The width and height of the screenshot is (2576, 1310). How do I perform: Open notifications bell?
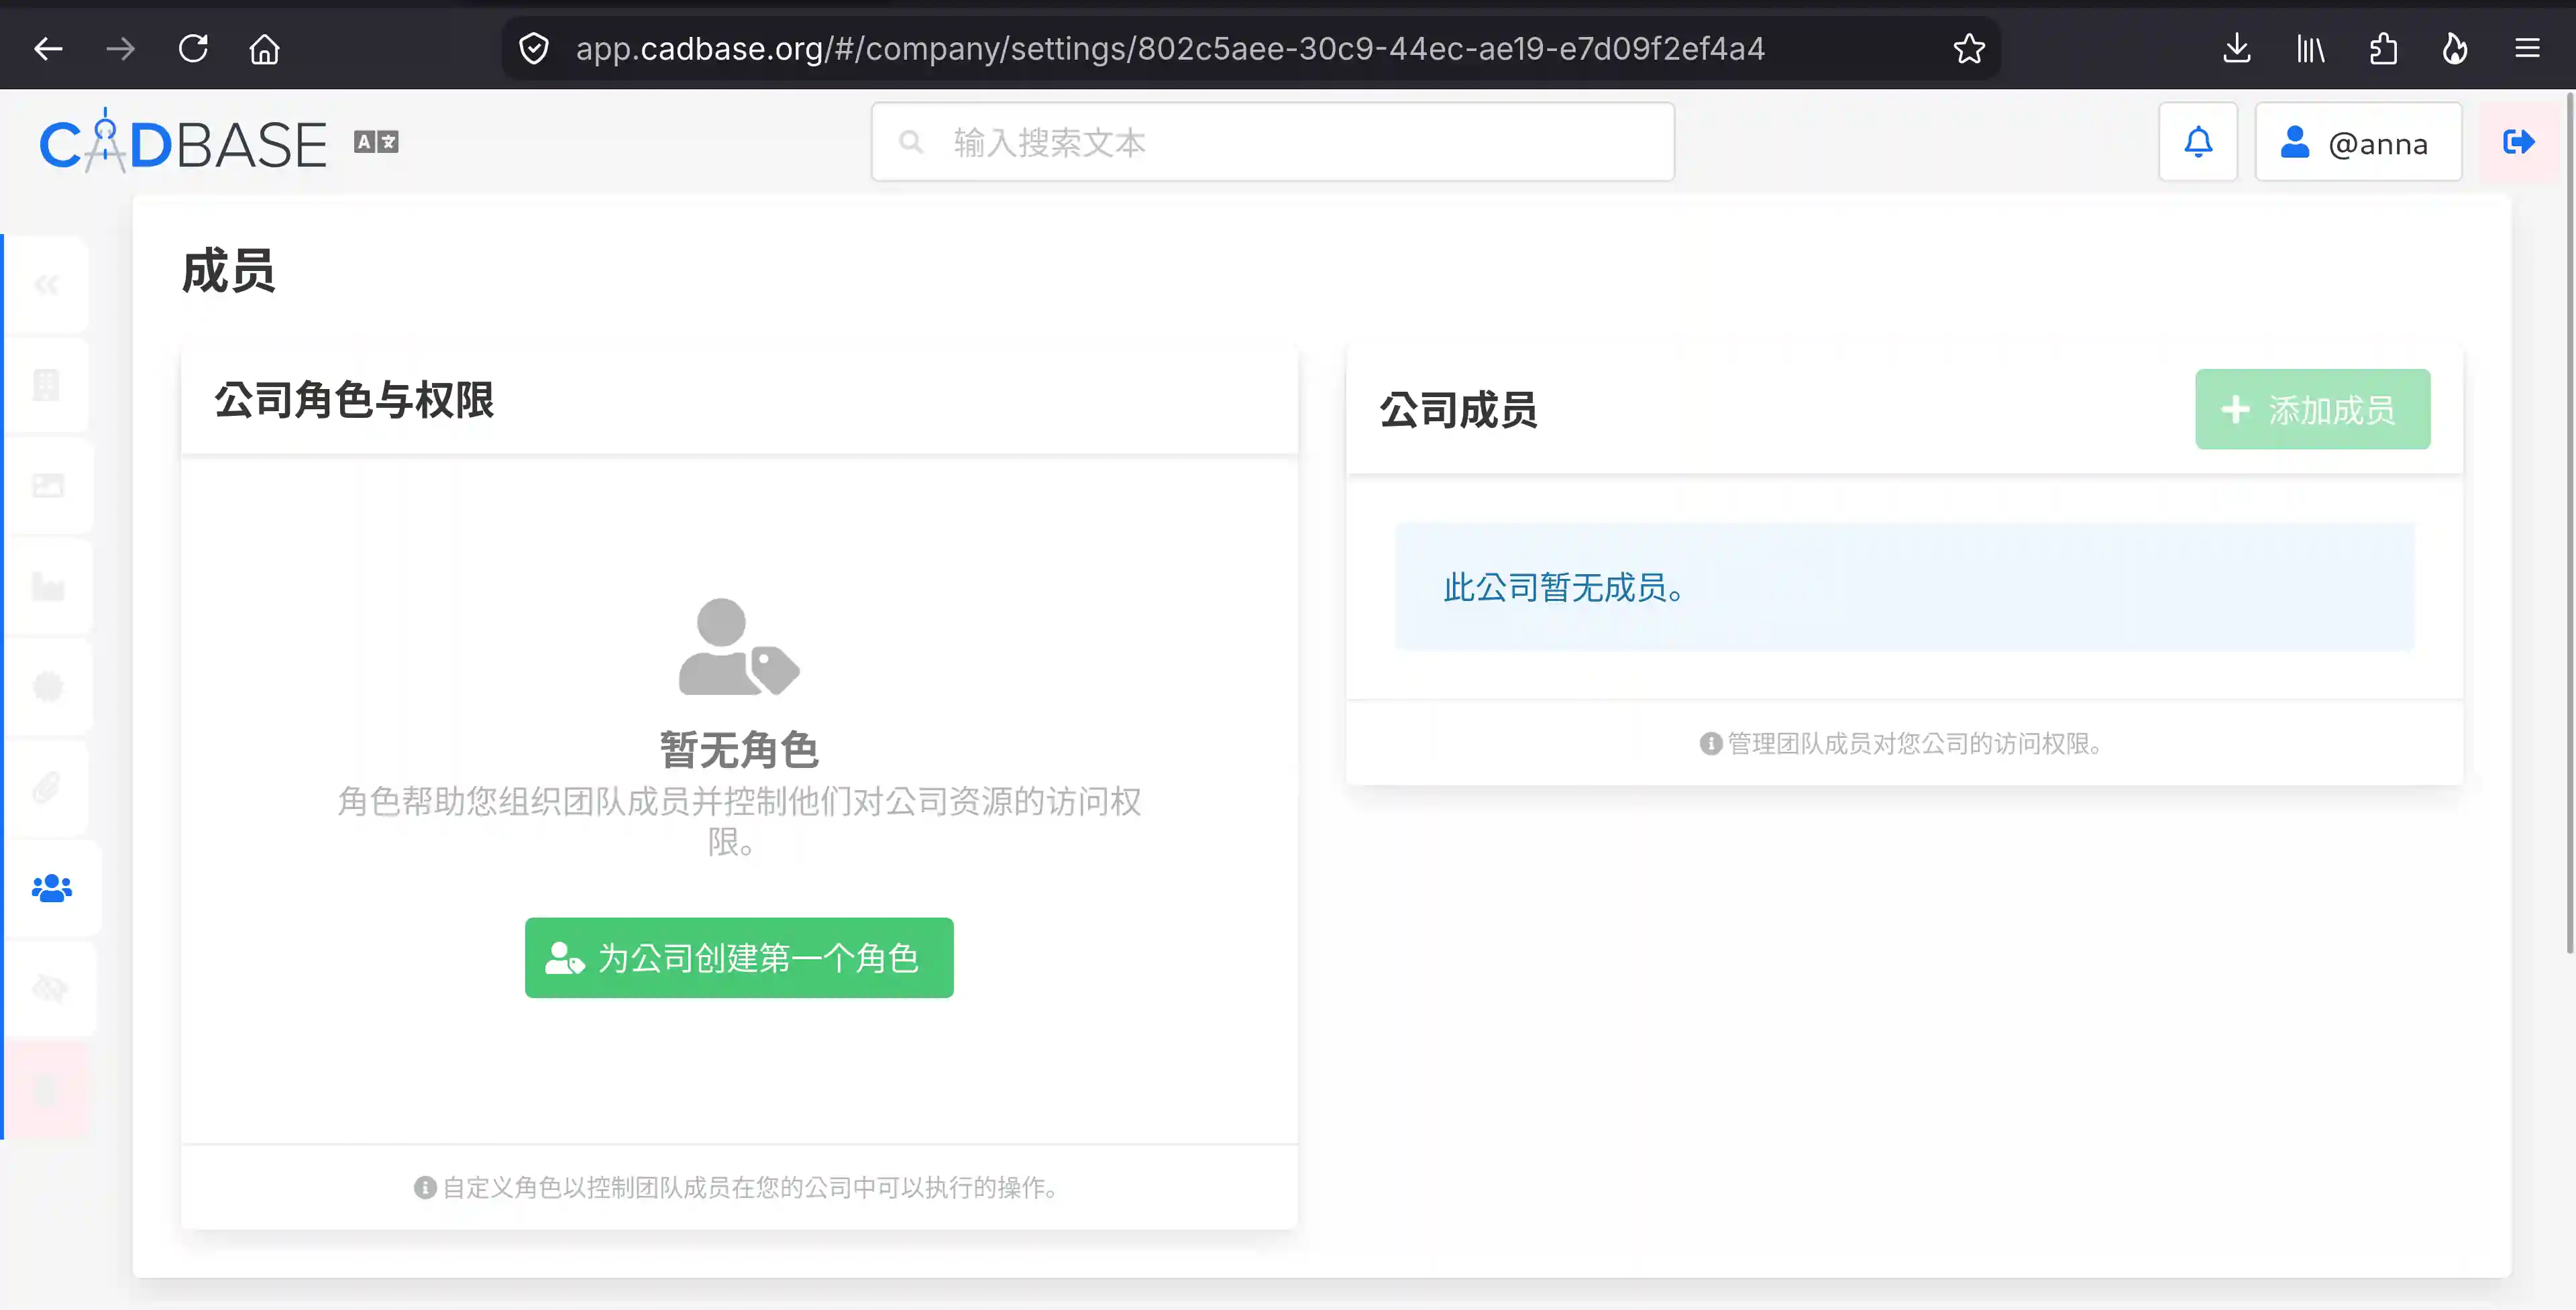point(2197,142)
